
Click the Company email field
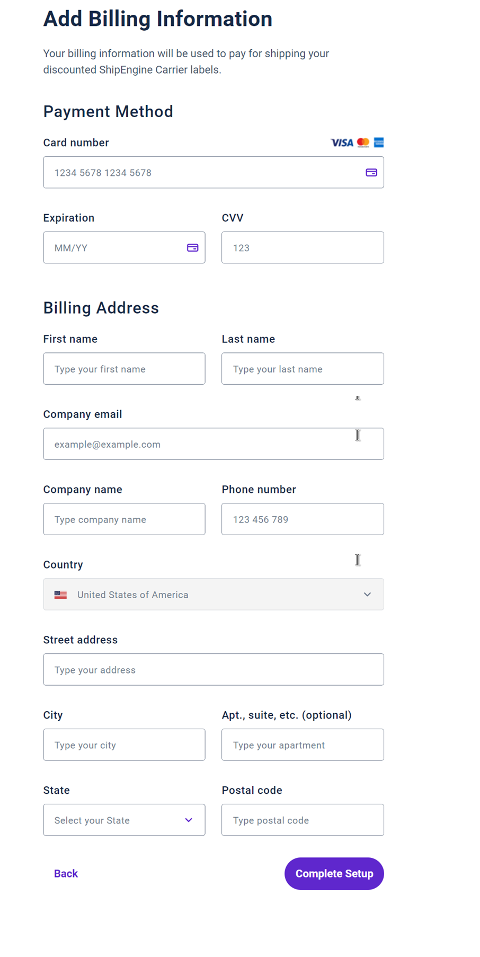click(214, 444)
